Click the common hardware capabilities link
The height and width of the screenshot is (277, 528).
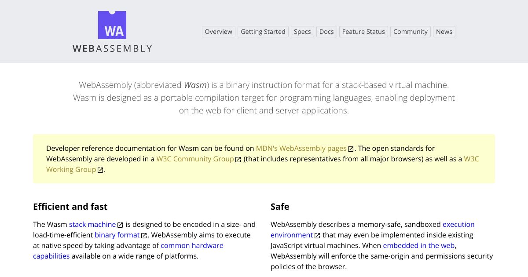point(192,246)
